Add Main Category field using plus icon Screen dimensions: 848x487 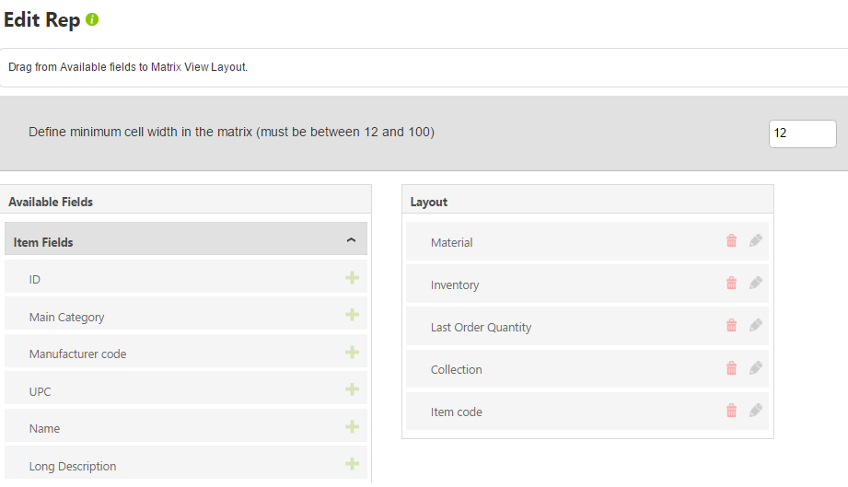[352, 315]
